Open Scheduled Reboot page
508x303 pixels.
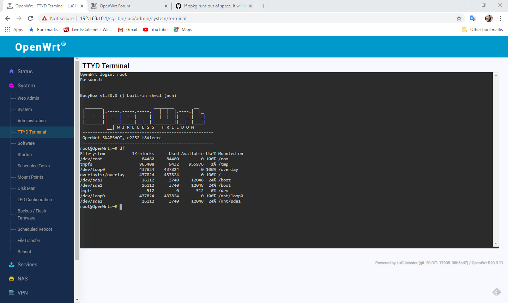(x=35, y=229)
